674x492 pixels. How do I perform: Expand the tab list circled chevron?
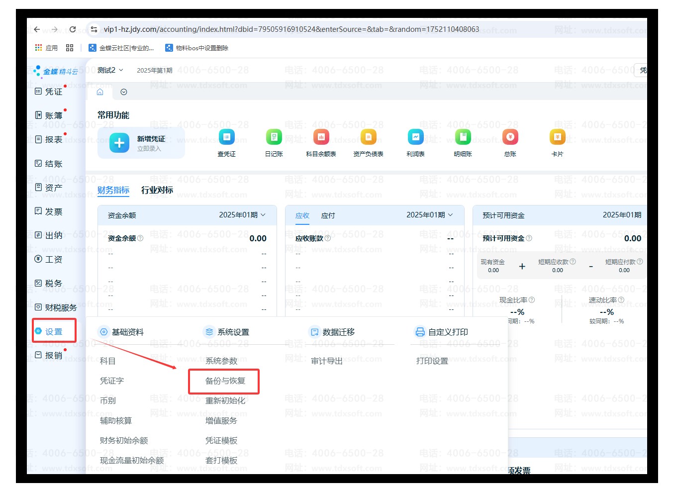coord(124,92)
